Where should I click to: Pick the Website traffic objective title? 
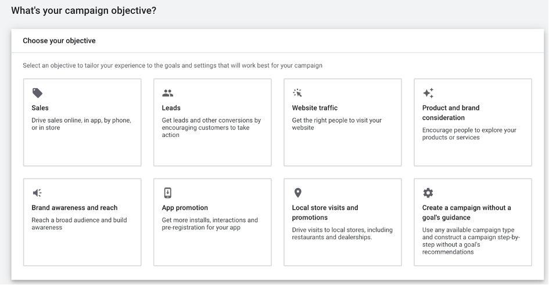click(314, 108)
